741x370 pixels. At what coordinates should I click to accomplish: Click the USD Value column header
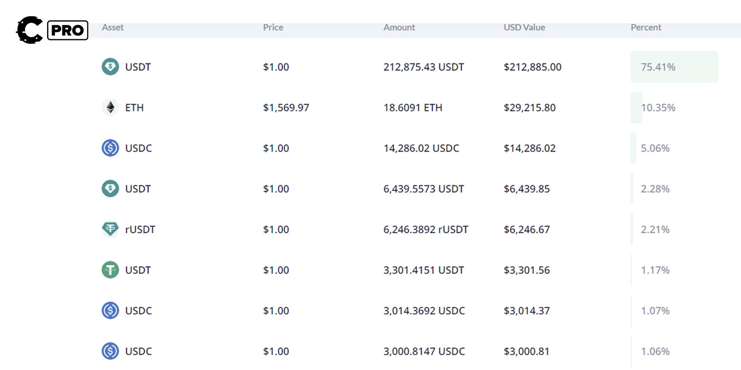524,27
